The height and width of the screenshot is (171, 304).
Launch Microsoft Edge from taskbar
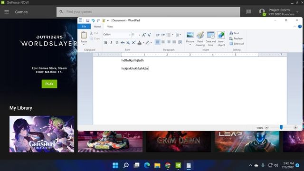tap(147, 165)
